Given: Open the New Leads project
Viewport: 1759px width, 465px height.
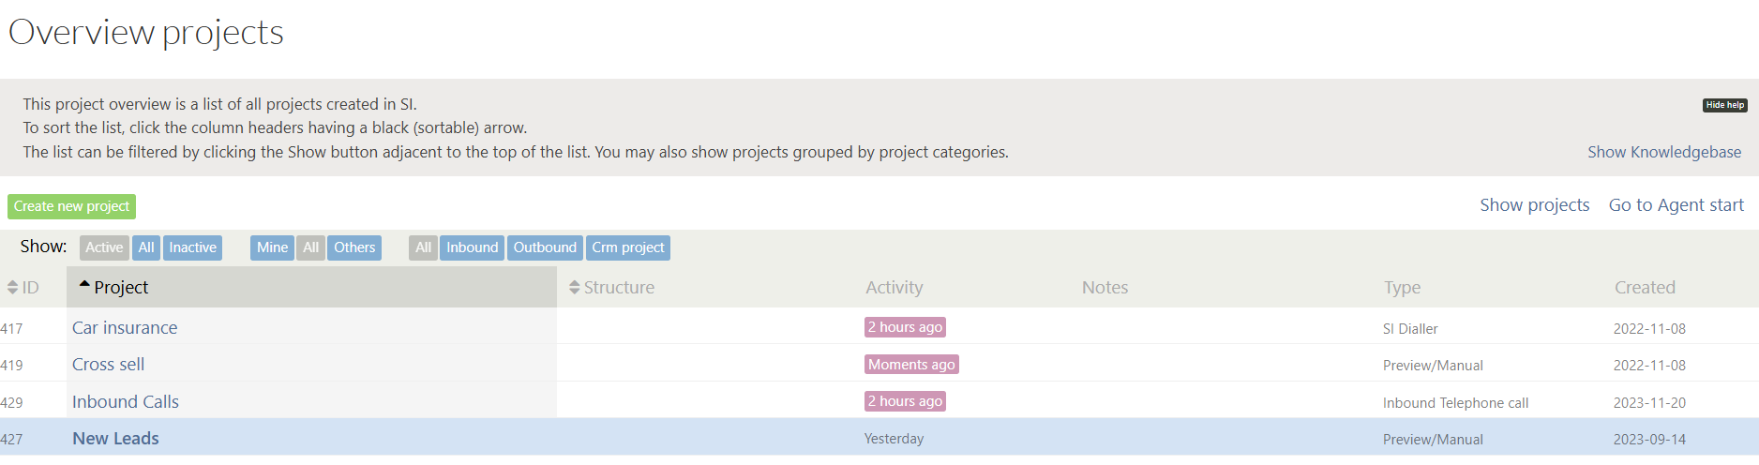Looking at the screenshot, I should [115, 439].
